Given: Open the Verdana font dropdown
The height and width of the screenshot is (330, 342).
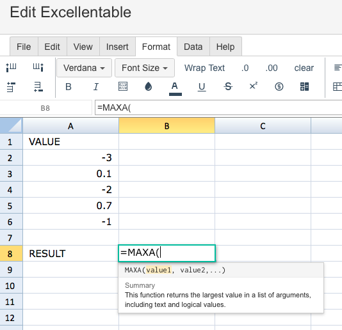Looking at the screenshot, I should tap(84, 68).
